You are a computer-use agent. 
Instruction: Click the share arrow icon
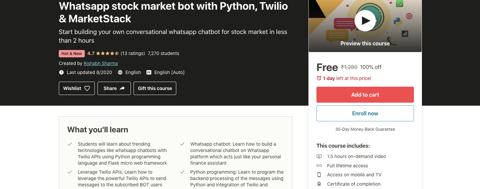coord(122,88)
